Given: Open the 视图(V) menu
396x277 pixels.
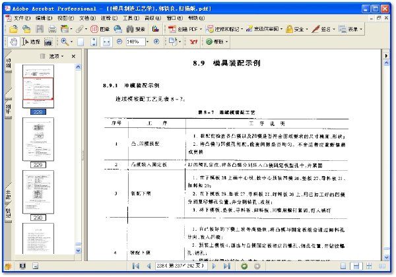Looking at the screenshot, I should coord(65,18).
